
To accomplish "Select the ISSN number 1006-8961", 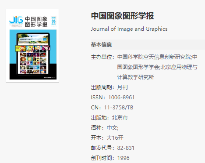I will (x=121, y=98).
